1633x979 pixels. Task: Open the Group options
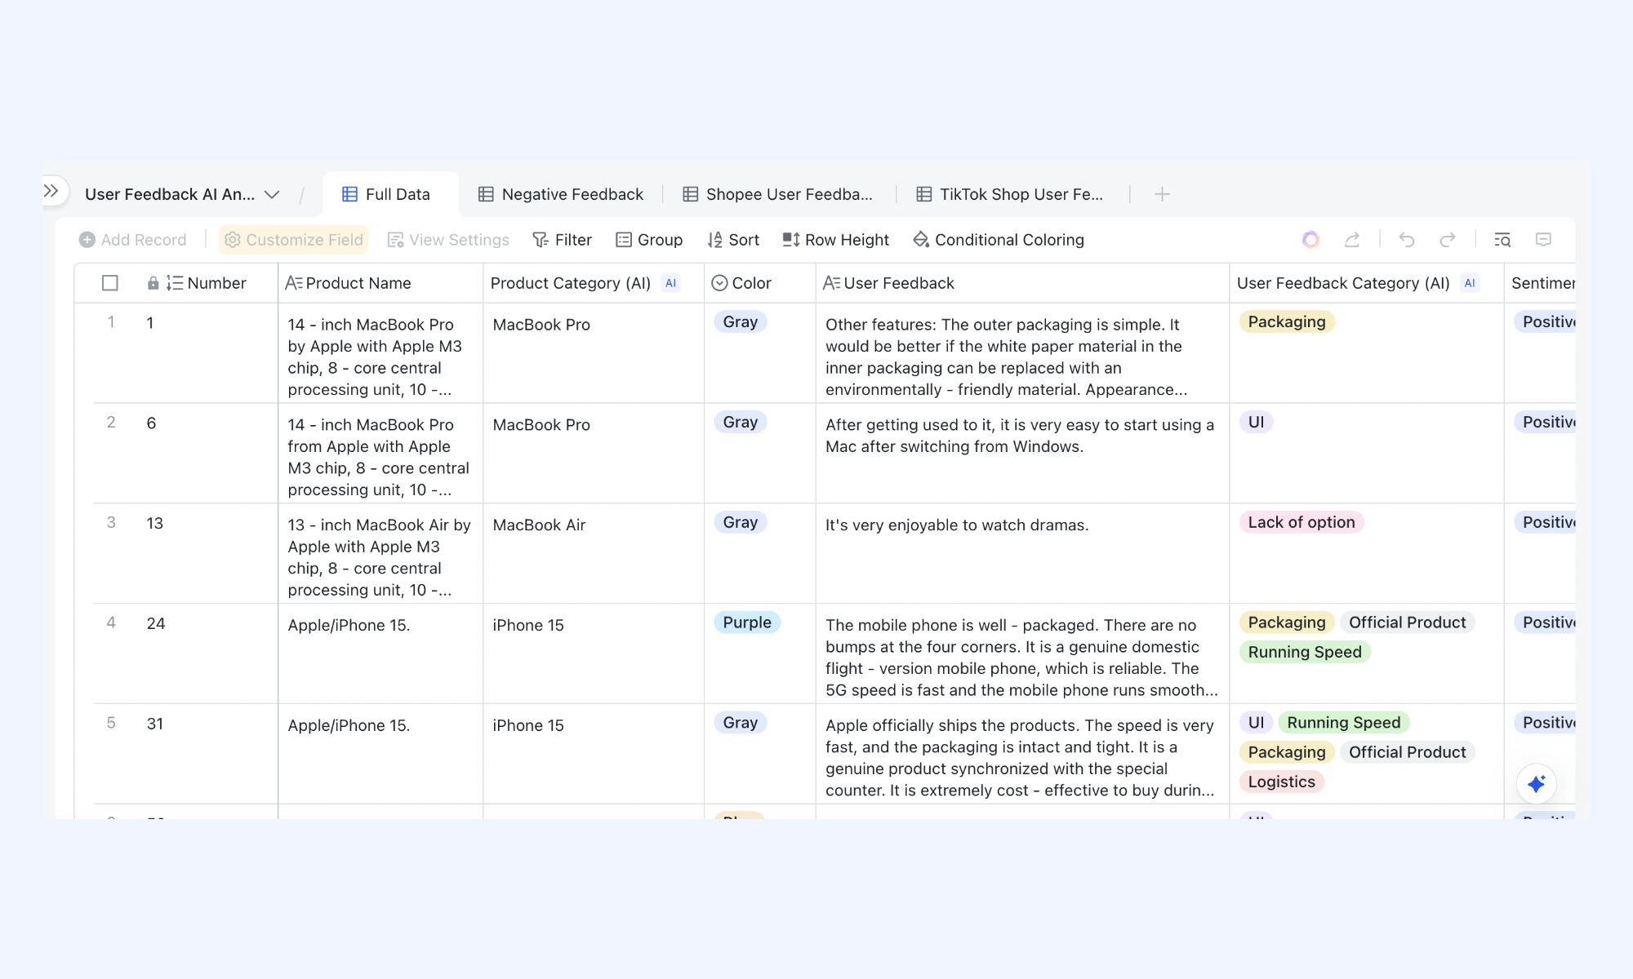coord(649,240)
